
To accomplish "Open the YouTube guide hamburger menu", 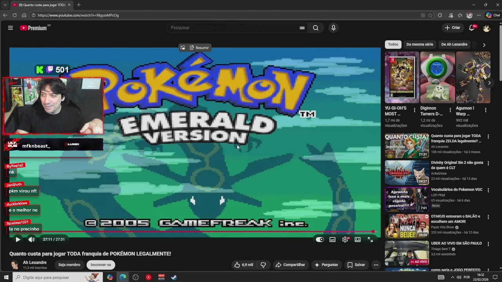I will (x=11, y=28).
